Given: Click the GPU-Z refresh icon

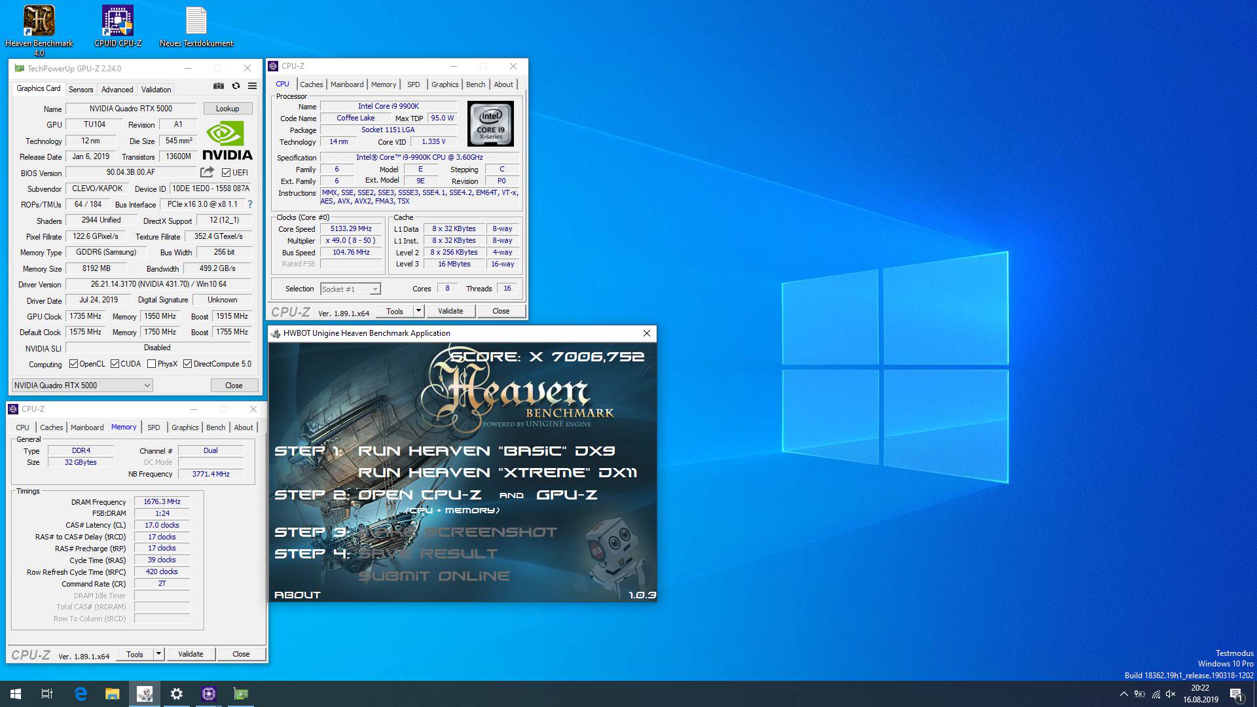Looking at the screenshot, I should pyautogui.click(x=236, y=86).
